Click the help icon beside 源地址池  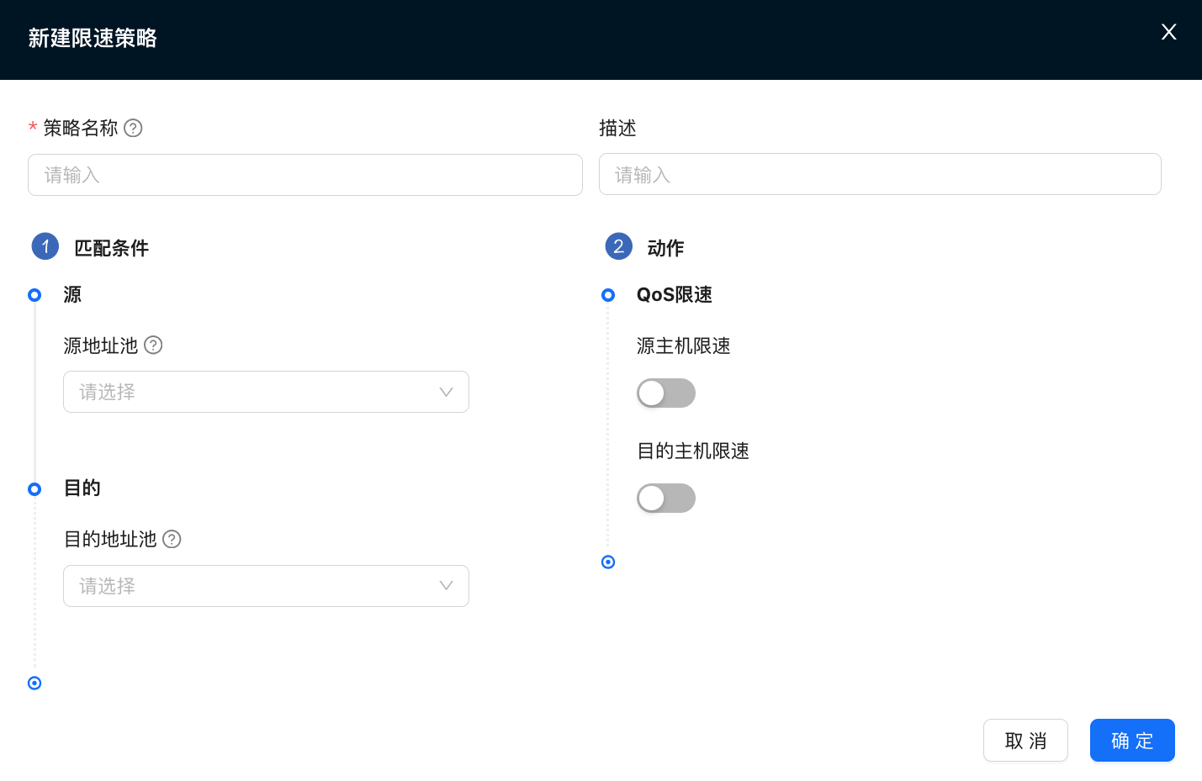pyautogui.click(x=153, y=345)
